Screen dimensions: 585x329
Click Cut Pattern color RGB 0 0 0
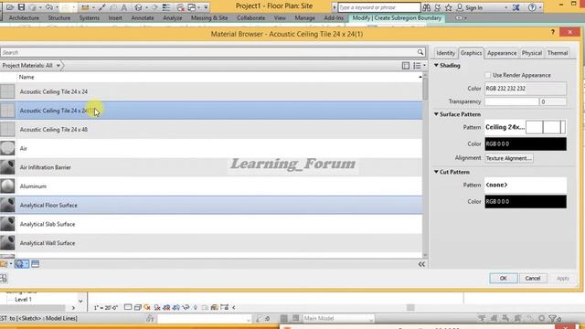pos(526,202)
